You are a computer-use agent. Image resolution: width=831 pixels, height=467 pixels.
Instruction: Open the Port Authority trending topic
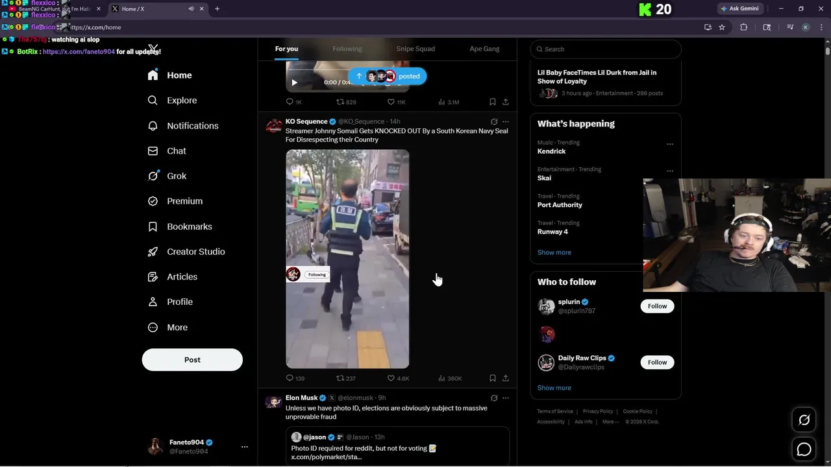tap(560, 205)
